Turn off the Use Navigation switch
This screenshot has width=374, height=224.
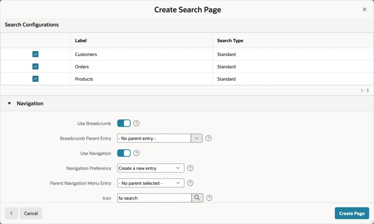(124, 153)
